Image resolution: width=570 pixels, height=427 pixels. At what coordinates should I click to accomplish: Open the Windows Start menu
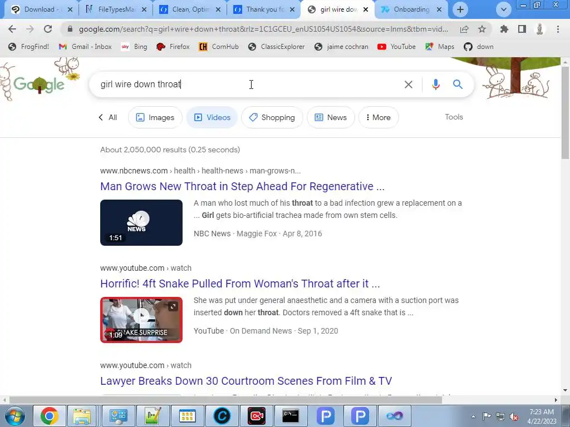(x=14, y=416)
